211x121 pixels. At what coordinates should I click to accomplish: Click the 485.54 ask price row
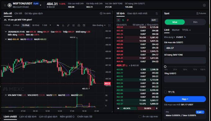tap(137, 27)
